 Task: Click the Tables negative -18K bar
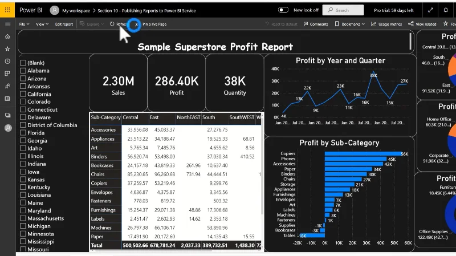click(312, 235)
